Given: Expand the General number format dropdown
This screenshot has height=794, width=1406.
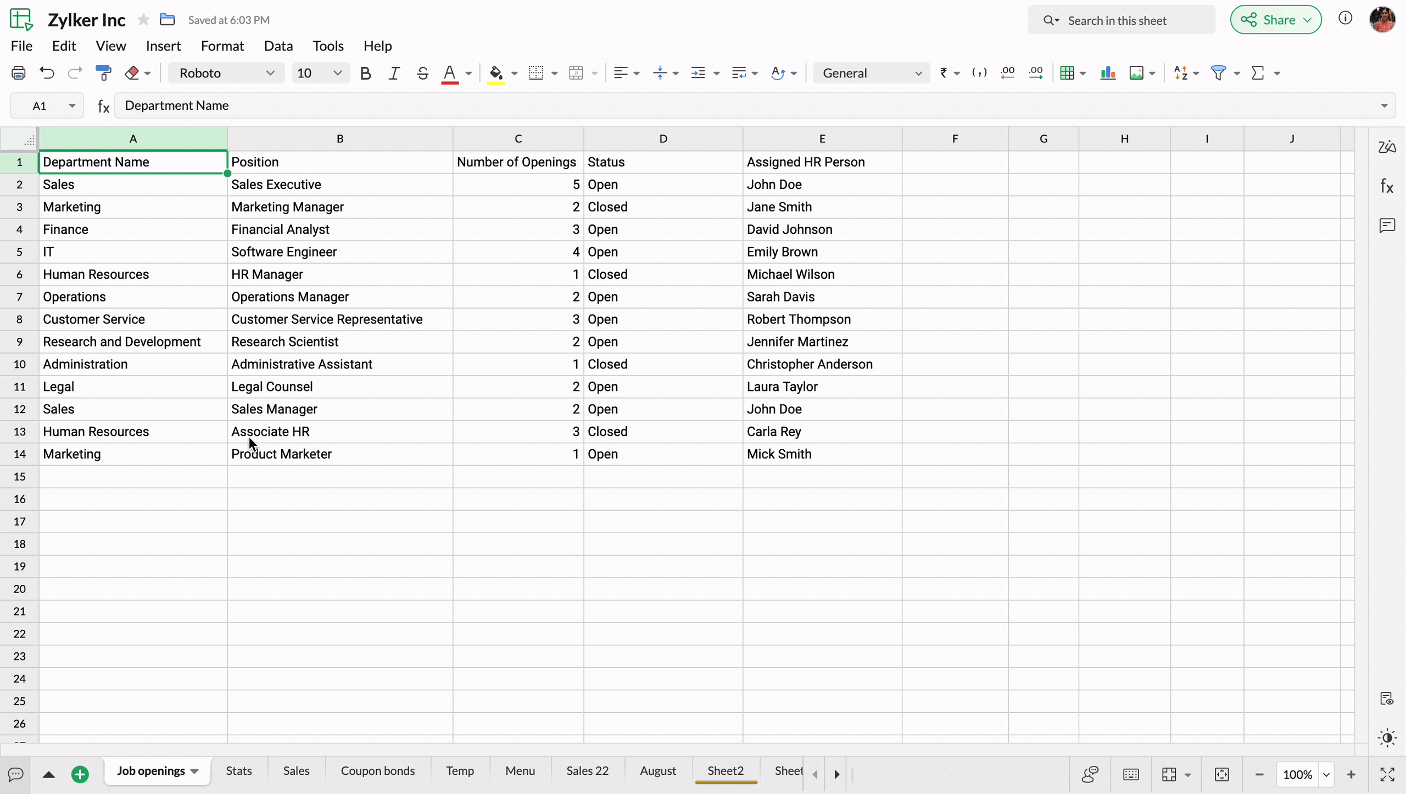Looking at the screenshot, I should pyautogui.click(x=871, y=73).
